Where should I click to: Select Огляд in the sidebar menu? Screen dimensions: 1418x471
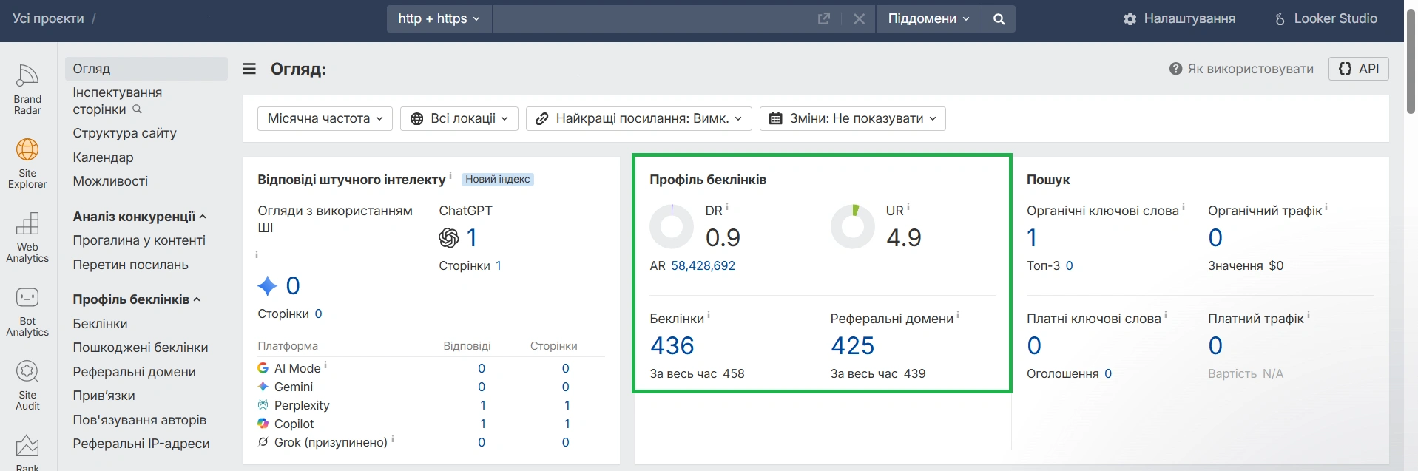click(146, 69)
